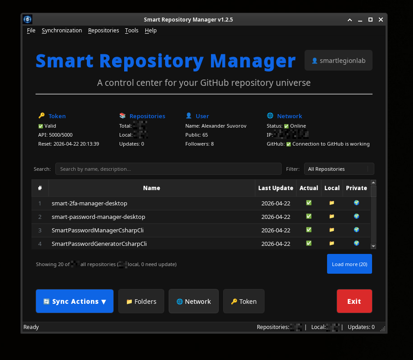This screenshot has width=413, height=360.
Task: Select the SmartPasswordManagerCsharpCli row name
Action: click(x=98, y=230)
